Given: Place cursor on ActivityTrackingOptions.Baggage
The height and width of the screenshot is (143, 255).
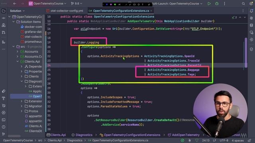Looking at the screenshot, I should coord(173,70).
